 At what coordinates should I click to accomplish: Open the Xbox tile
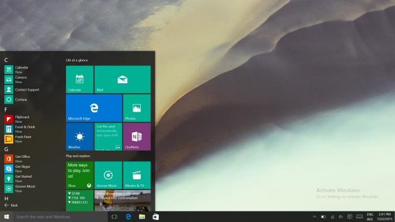coord(80,175)
